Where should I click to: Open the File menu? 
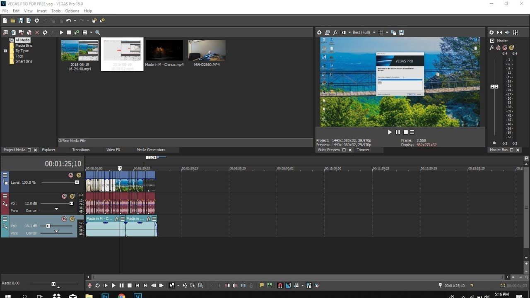click(5, 11)
